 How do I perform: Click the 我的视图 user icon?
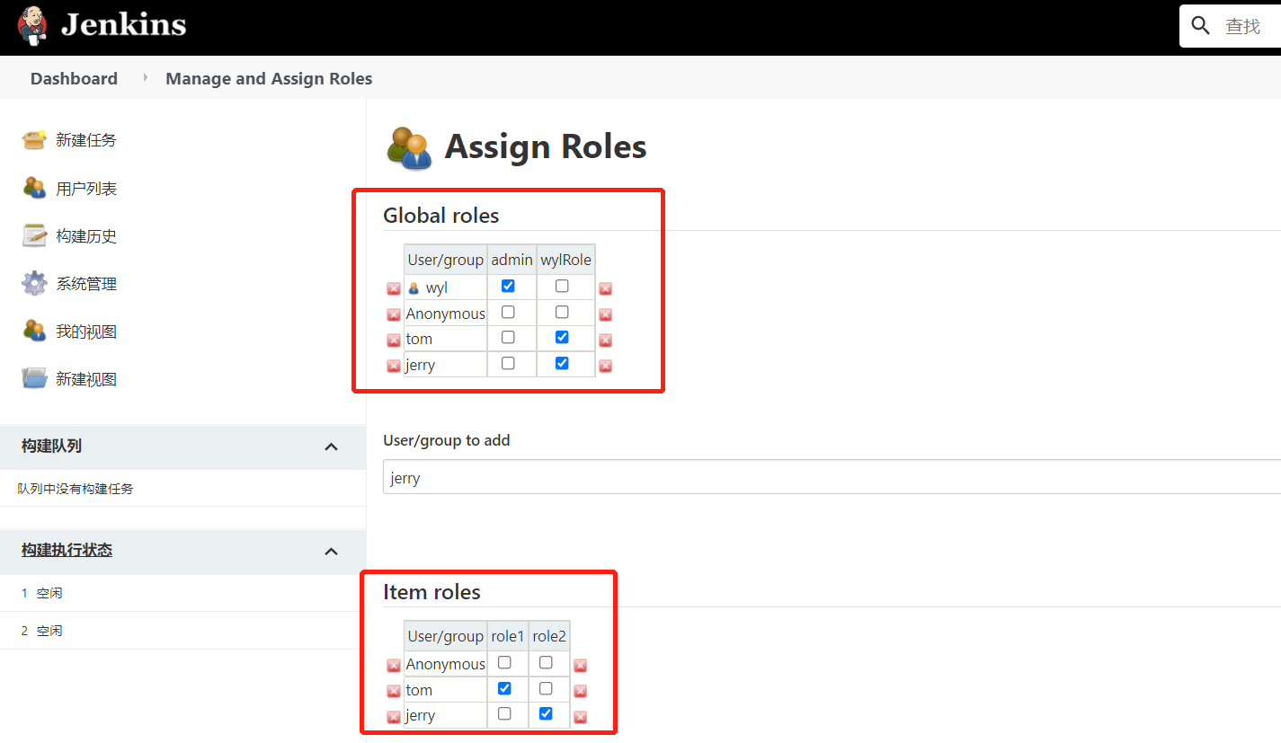pyautogui.click(x=34, y=332)
